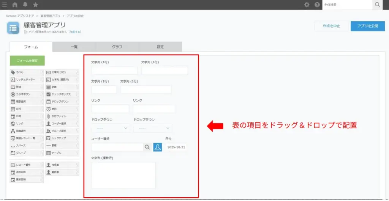389x201 pixels.
Task: Go to the portal via the home icon
Action: point(15,5)
